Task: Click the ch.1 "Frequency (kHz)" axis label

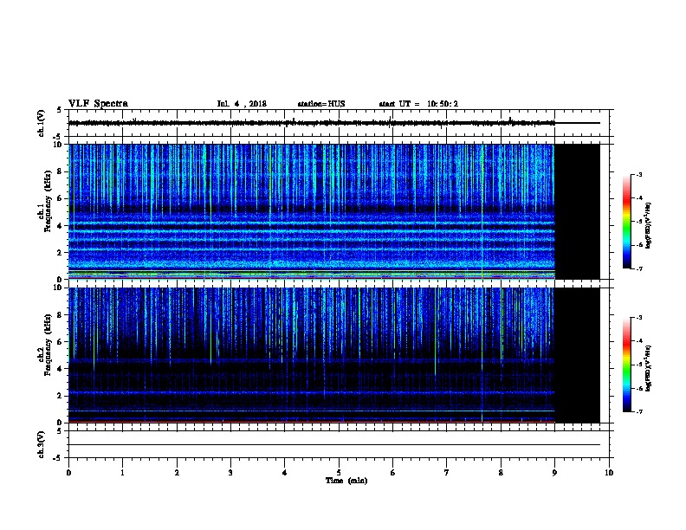Action: click(x=48, y=201)
